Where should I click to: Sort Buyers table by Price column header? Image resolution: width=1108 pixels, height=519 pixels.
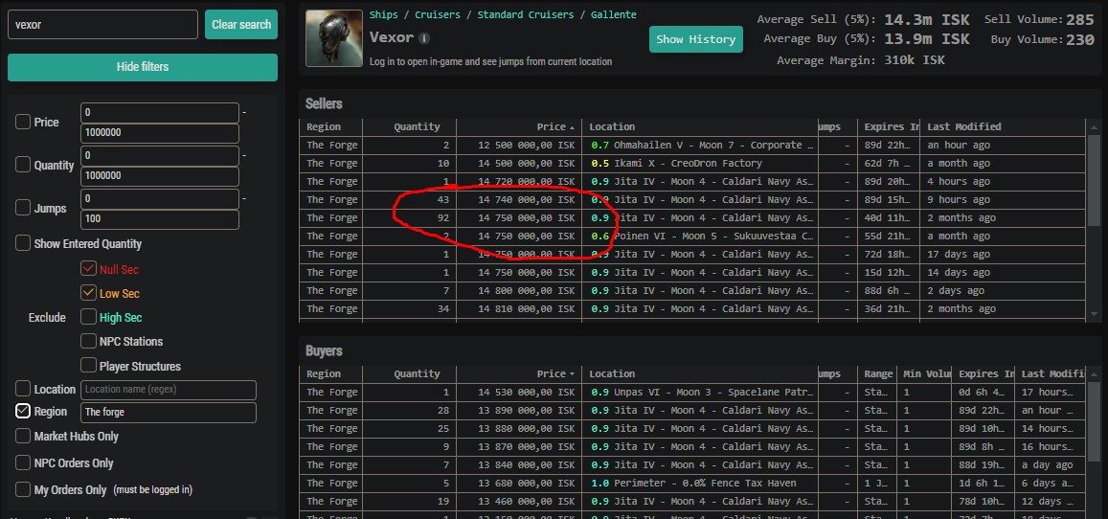point(519,374)
